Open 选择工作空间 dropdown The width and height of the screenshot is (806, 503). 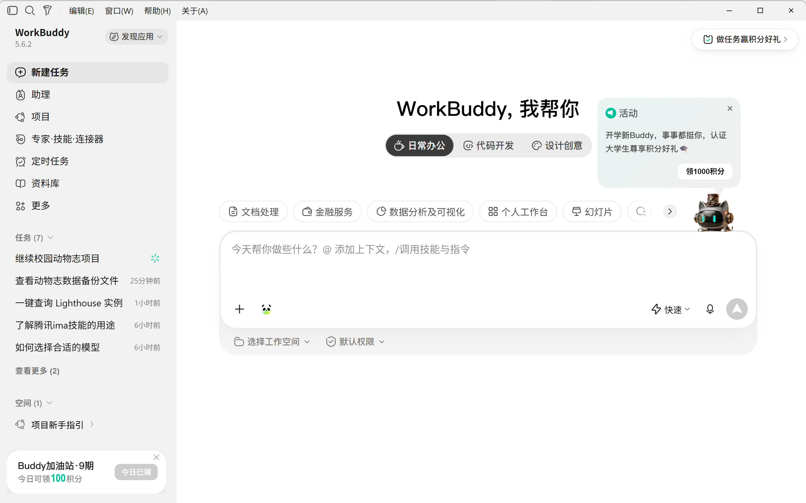coord(272,342)
